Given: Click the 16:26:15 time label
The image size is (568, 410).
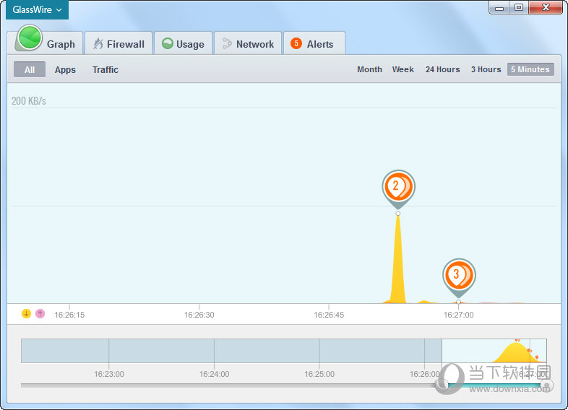Looking at the screenshot, I should (x=69, y=315).
